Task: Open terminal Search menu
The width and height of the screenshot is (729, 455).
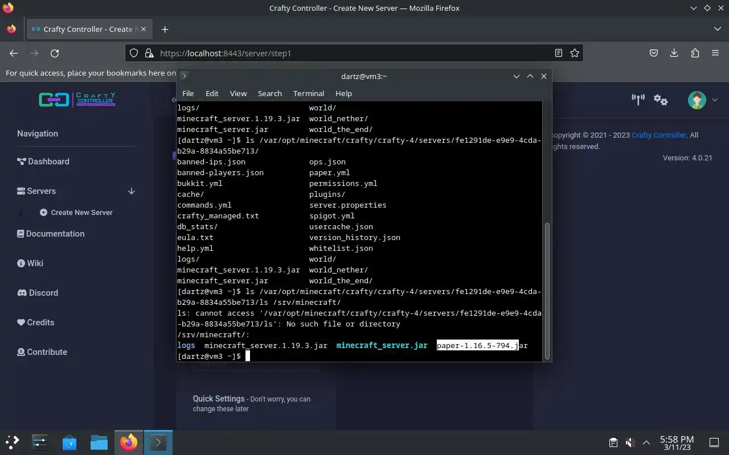Action: pos(270,93)
